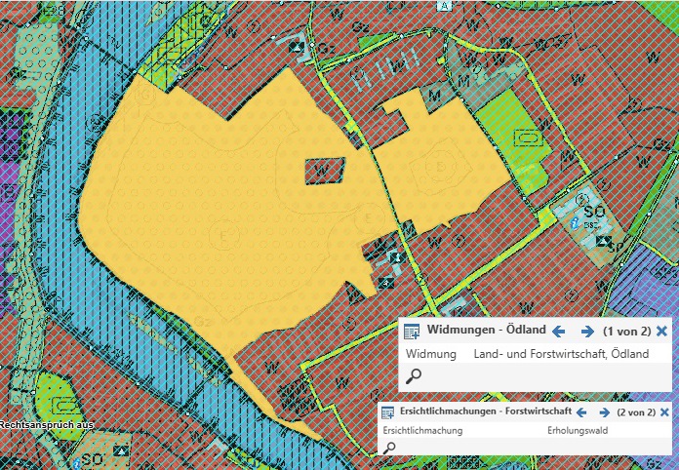Close the Widmungen - Ödland popup

click(662, 332)
